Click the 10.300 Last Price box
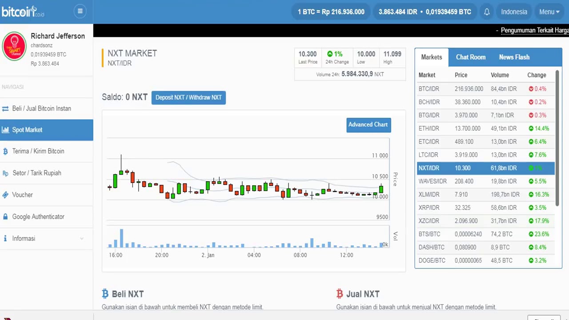 (x=308, y=58)
